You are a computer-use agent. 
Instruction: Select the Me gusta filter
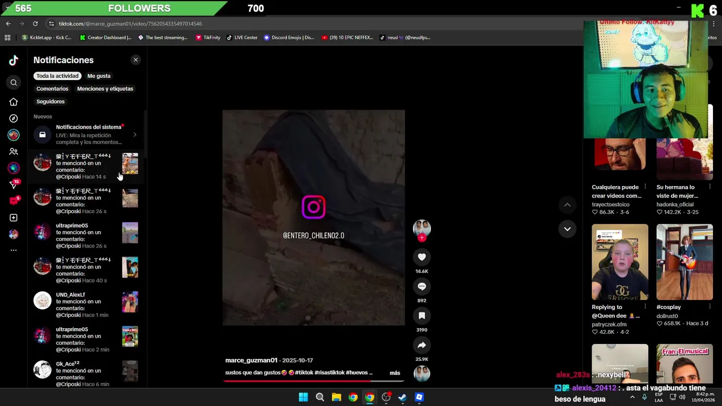99,76
